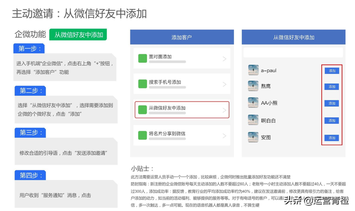
Task: Click the green icon beside 从微信好友中添加
Action: point(143,109)
